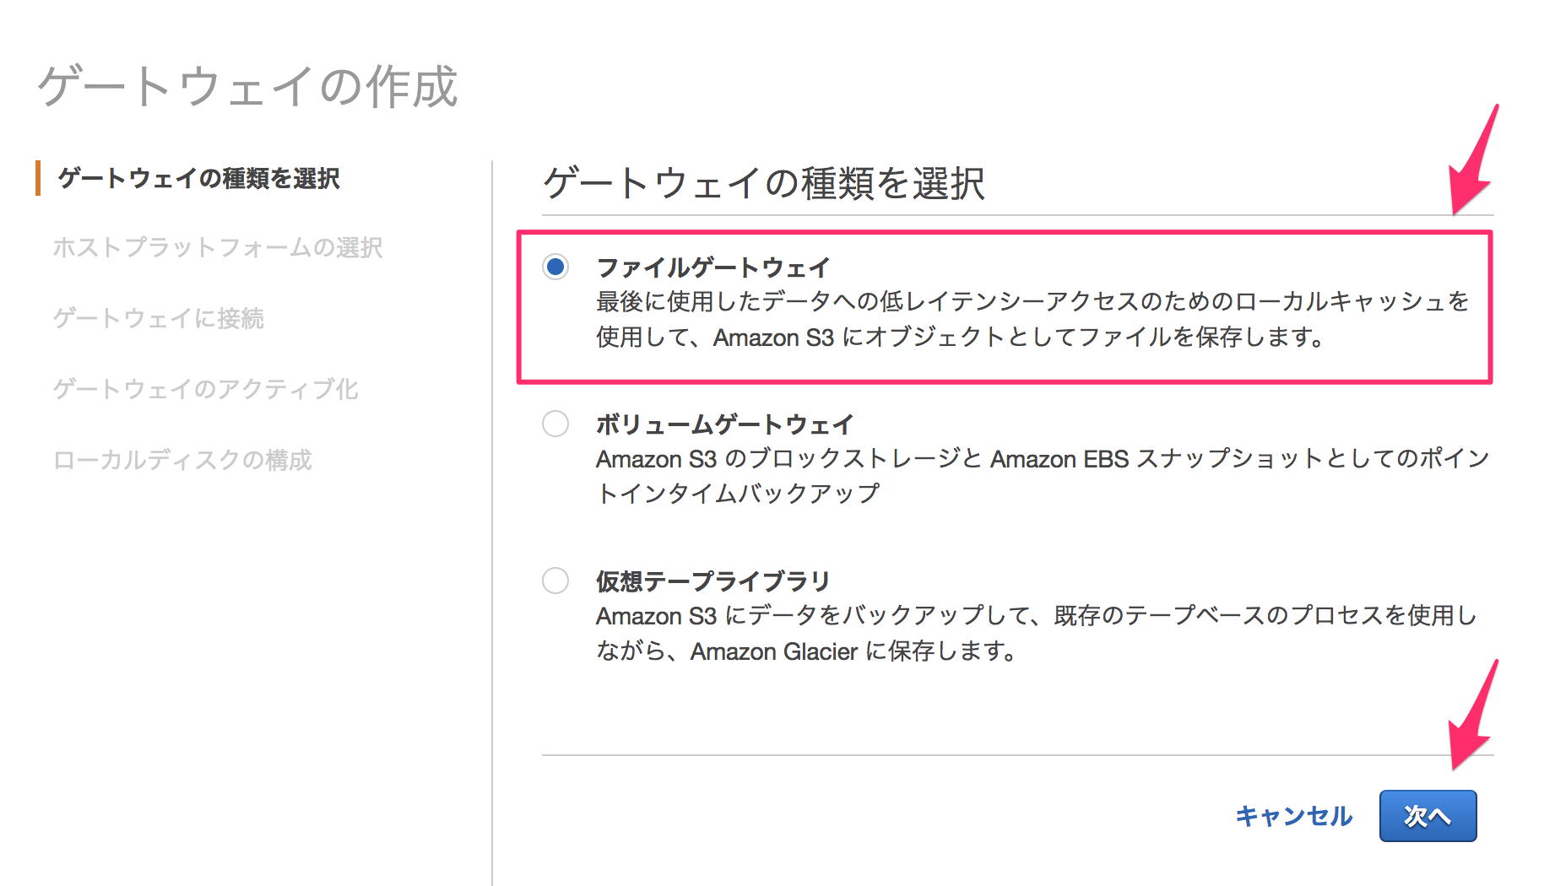The height and width of the screenshot is (886, 1555).
Task: Select the ゲートウェイに接続 sidebar step
Action: point(160,319)
